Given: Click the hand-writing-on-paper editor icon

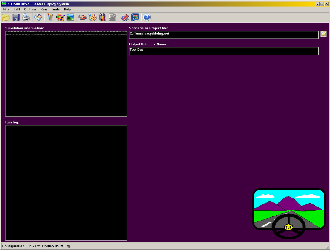Looking at the screenshot, I should coord(38,17).
